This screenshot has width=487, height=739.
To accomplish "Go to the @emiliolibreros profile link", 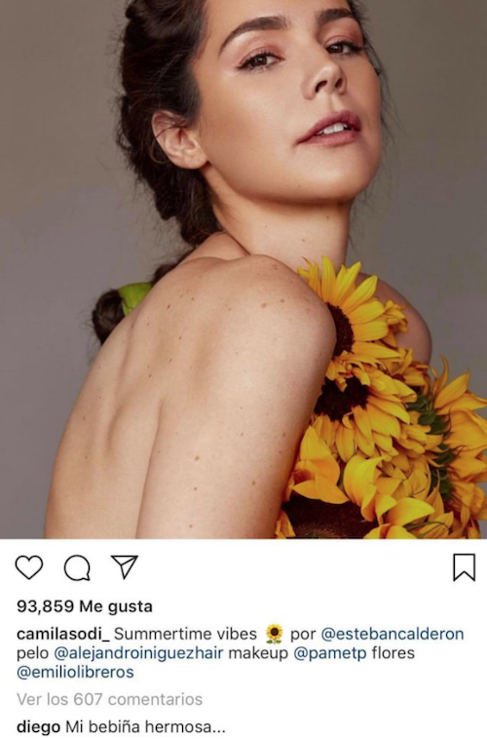I will (75, 672).
